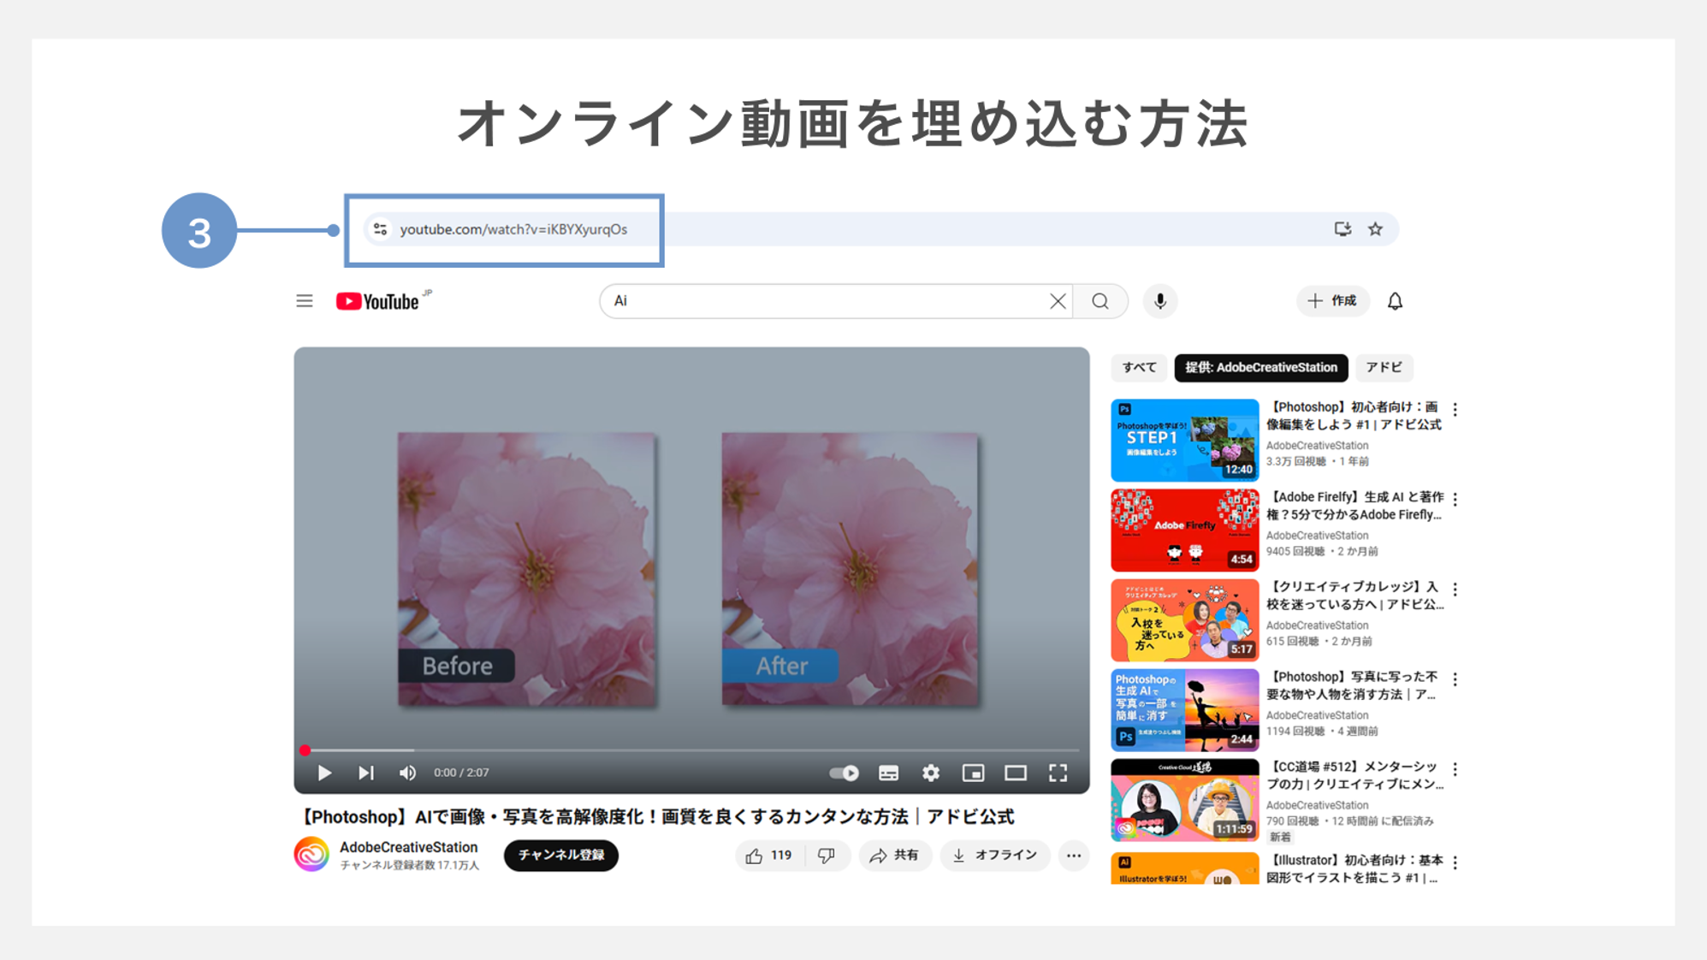Subscribe with the チャンネル登録 button
1707x960 pixels.
560,855
